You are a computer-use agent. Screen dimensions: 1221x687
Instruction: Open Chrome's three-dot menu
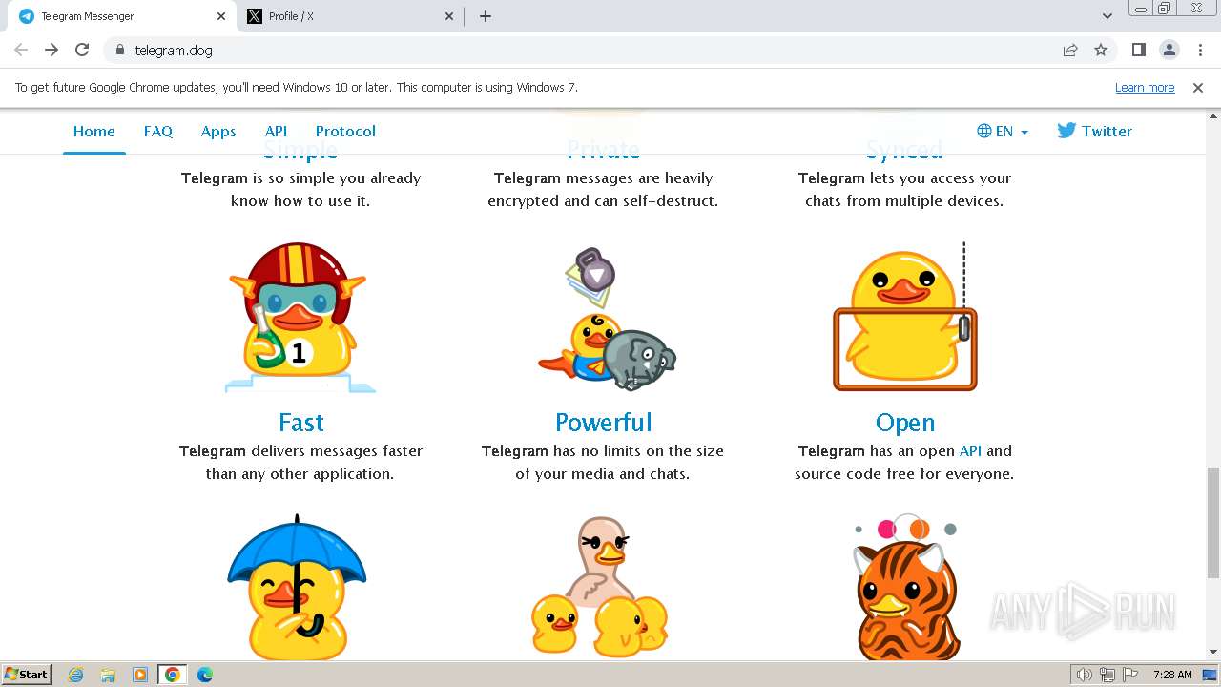1200,50
